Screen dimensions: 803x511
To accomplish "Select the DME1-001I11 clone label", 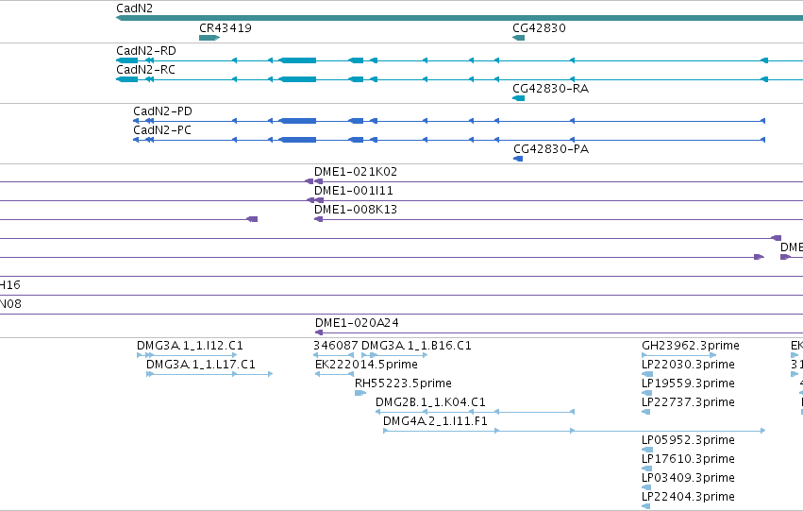I will click(x=353, y=191).
